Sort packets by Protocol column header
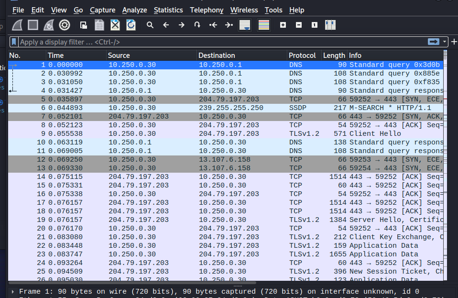 pos(302,55)
